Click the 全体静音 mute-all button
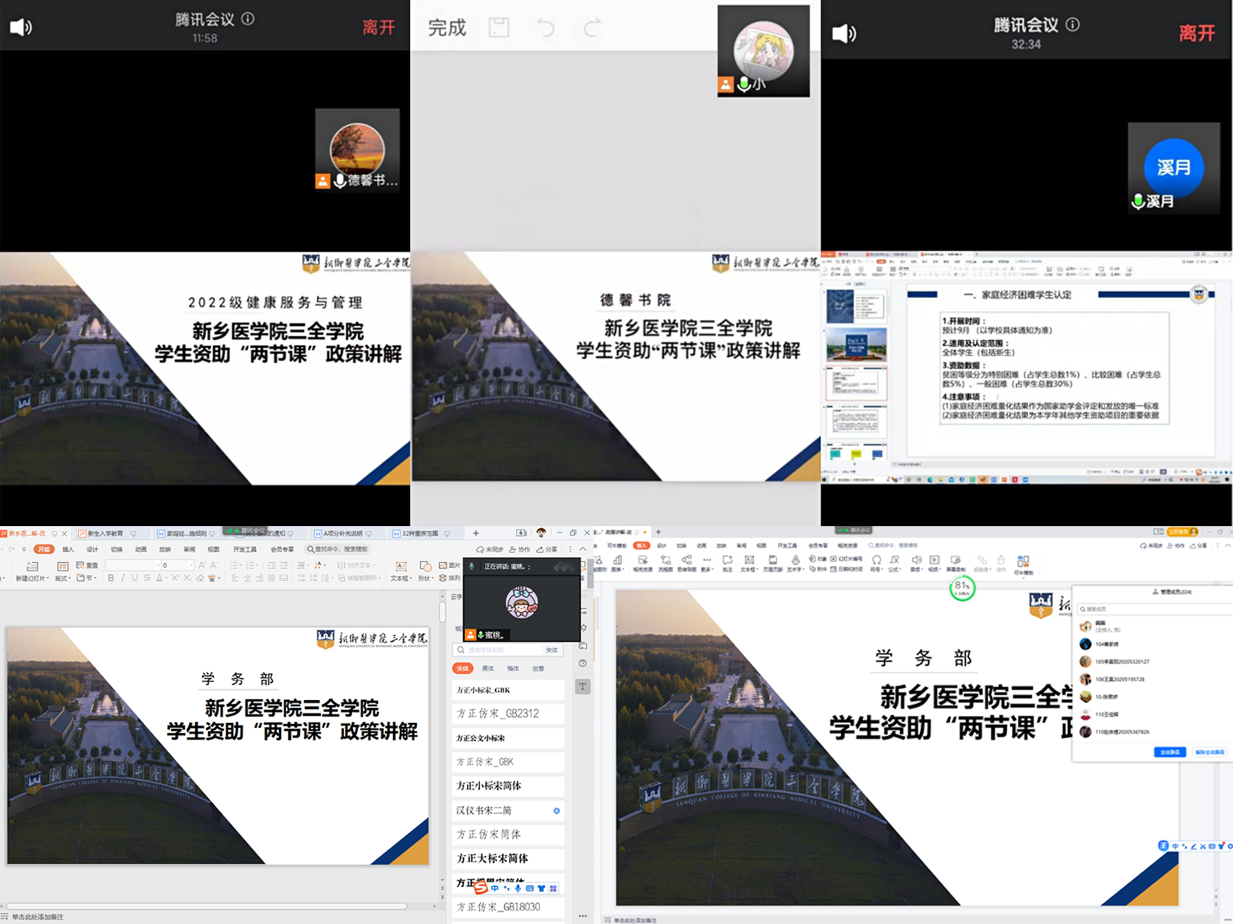The image size is (1233, 924). tap(1169, 752)
